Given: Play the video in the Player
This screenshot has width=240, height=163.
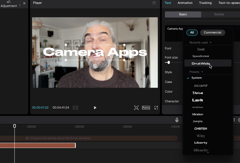Looking at the screenshot, I should tap(95, 108).
